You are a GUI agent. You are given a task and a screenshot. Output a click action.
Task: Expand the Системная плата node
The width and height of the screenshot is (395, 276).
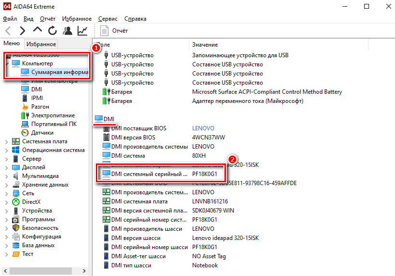(x=6, y=142)
